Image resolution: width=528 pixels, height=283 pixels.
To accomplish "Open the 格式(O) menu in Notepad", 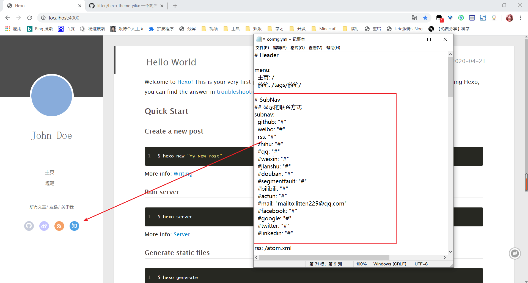I will click(297, 48).
